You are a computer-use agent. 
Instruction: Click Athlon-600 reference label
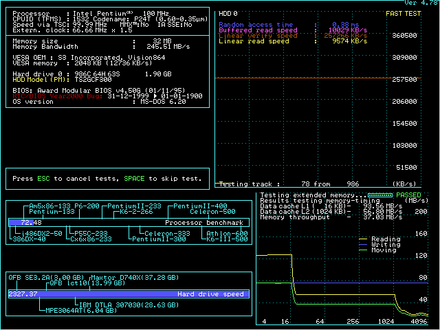click(x=227, y=234)
